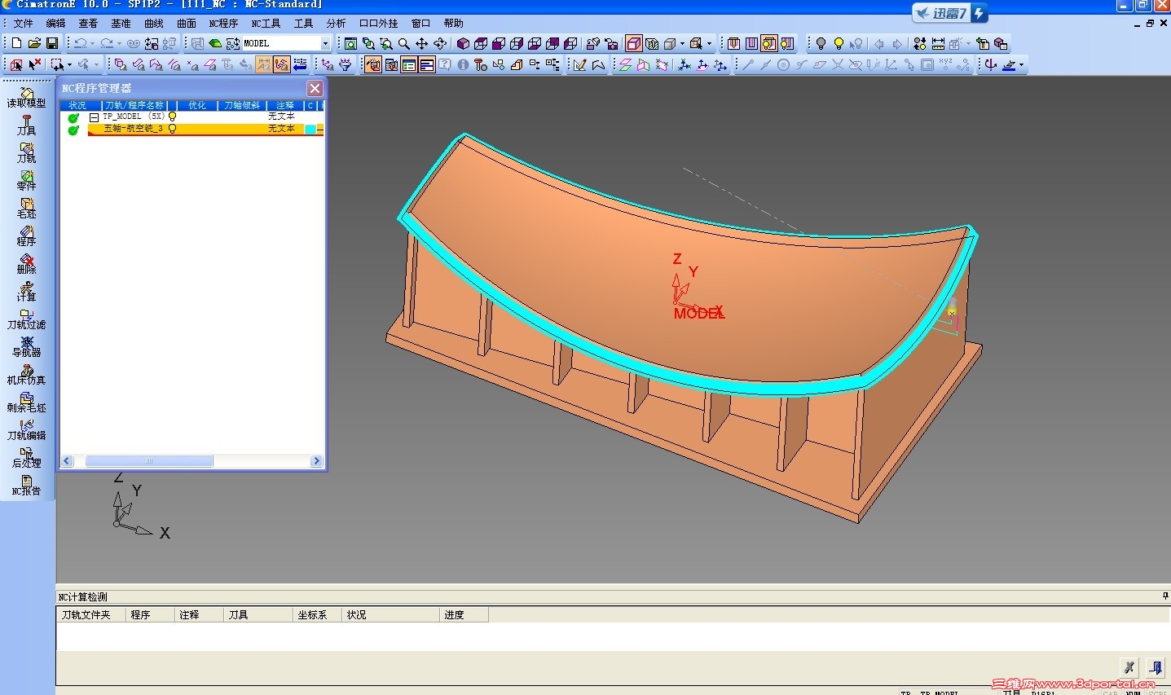The height and width of the screenshot is (695, 1171).
Task: Click the green status check for 五轴-航空铣_3
Action: tap(73, 130)
